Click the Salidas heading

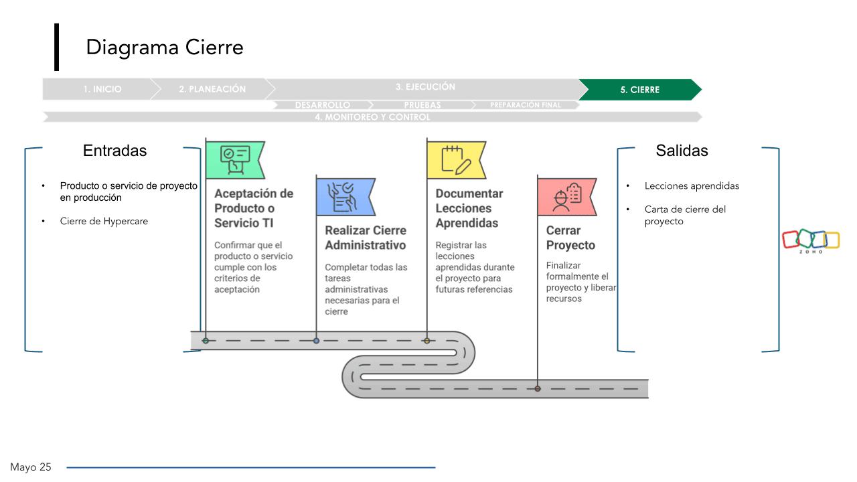(x=682, y=151)
